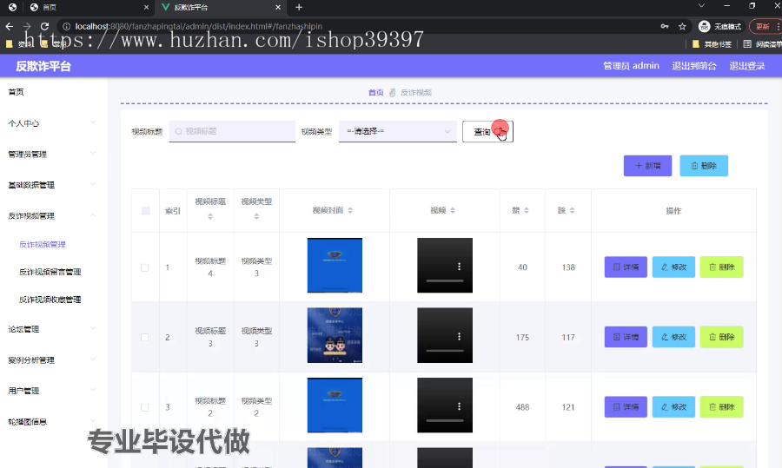Switch to the 首页 browser tab
This screenshot has height=468, width=782.
point(89,8)
